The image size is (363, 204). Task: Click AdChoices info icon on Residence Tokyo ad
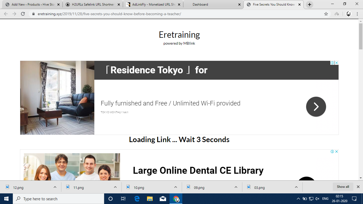(332, 63)
